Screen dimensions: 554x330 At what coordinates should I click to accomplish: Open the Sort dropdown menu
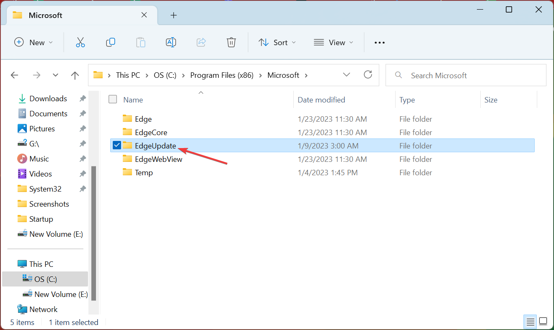277,42
